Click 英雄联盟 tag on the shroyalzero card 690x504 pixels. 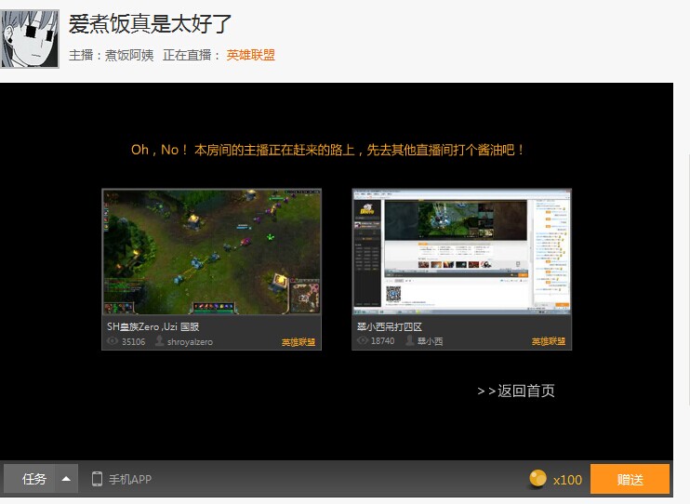[299, 342]
